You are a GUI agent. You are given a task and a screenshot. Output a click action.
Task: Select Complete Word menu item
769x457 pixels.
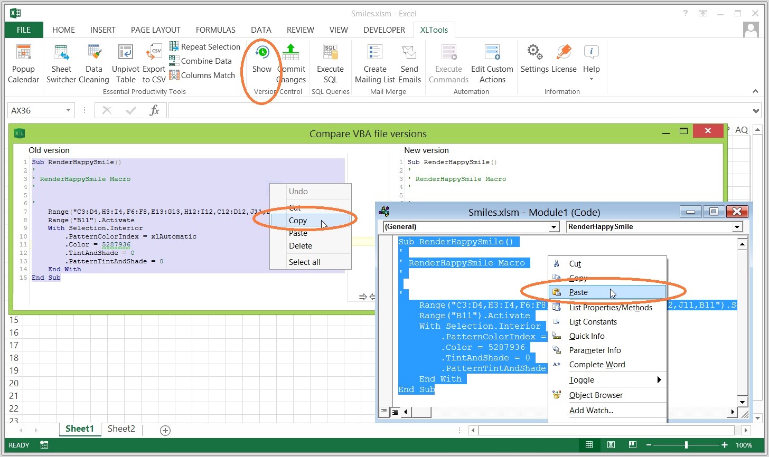tap(607, 365)
